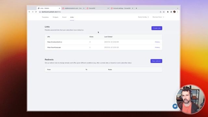Open the Demo Config dropdown
This screenshot has height=117, width=208.
(143, 17)
